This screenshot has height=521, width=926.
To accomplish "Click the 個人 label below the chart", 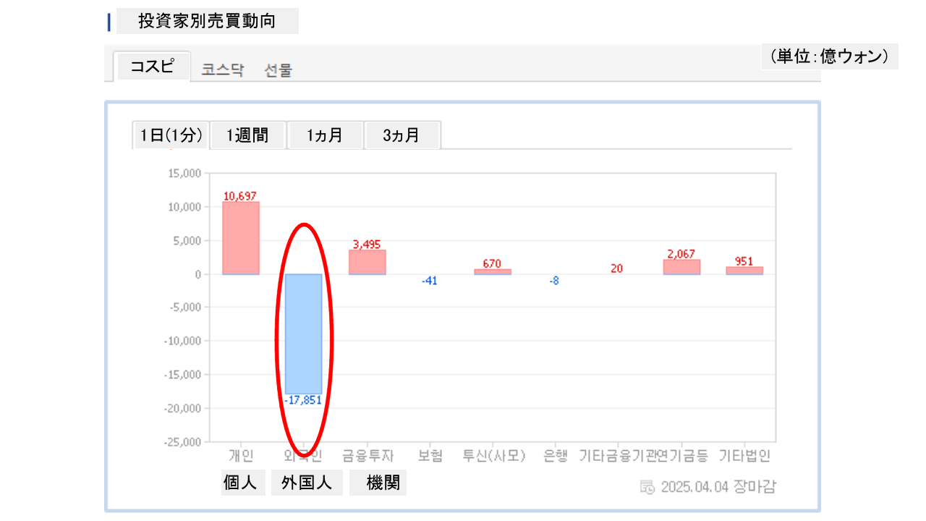I will coord(240,483).
